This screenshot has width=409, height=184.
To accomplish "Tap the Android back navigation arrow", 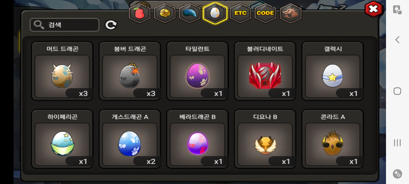I will (x=397, y=40).
